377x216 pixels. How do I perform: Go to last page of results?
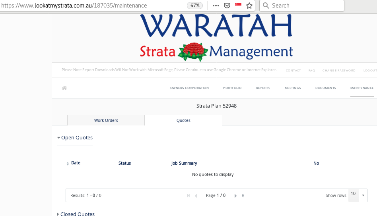coord(243,195)
